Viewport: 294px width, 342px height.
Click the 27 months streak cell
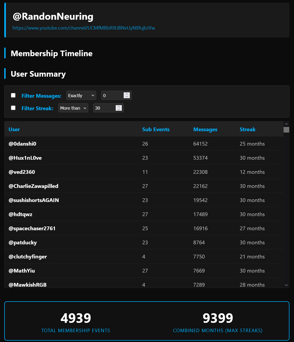coord(252,228)
